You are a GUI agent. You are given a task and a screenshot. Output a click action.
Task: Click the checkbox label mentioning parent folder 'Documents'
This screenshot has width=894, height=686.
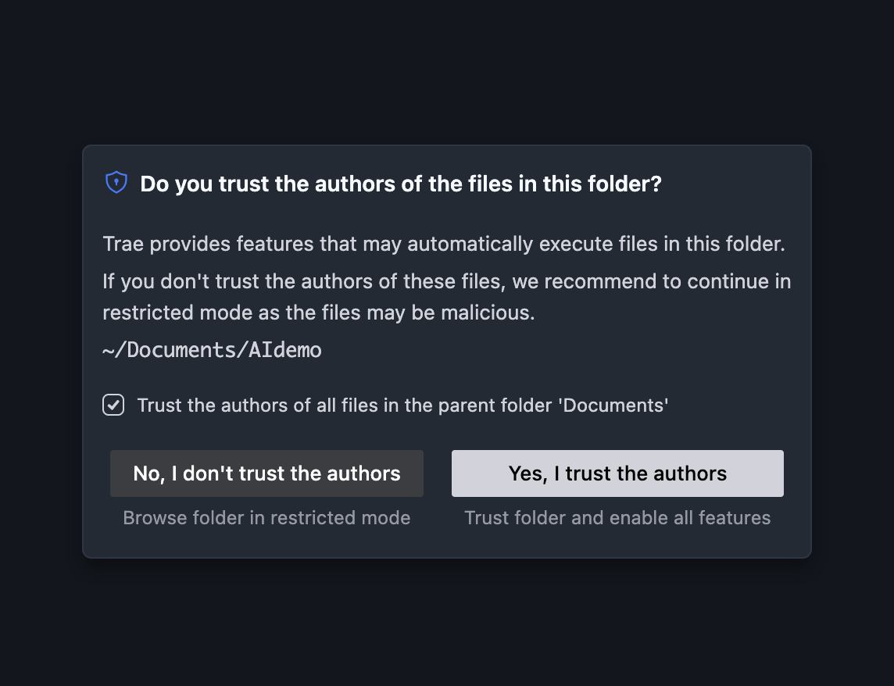point(403,405)
